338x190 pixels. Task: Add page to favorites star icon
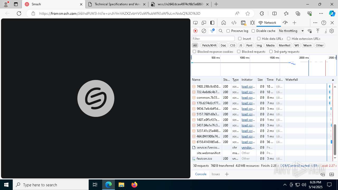(x=248, y=13)
